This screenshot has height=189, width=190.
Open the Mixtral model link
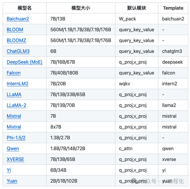[14, 127]
